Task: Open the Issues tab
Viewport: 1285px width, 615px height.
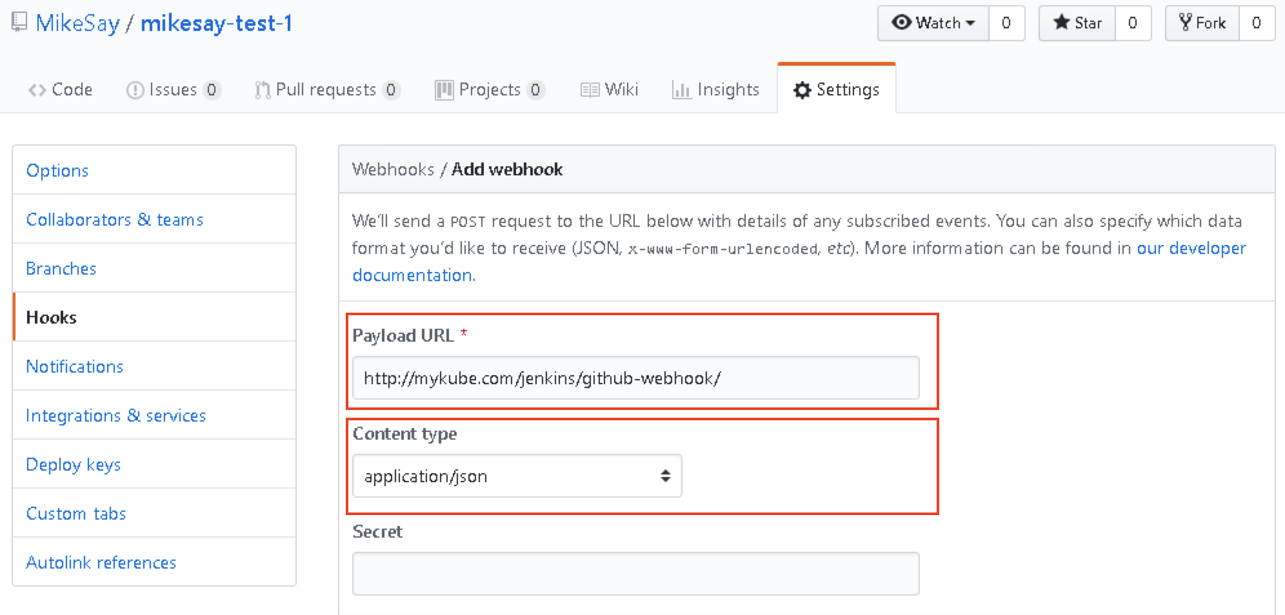Action: coord(173,90)
